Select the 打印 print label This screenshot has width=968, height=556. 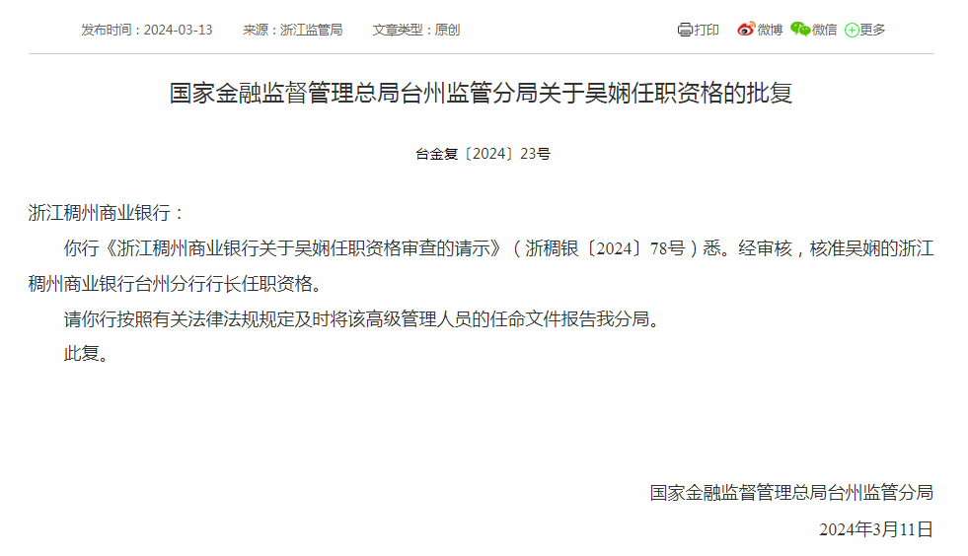pyautogui.click(x=707, y=30)
